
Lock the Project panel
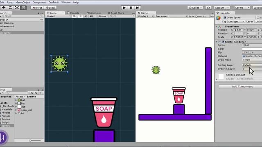tap(38, 90)
